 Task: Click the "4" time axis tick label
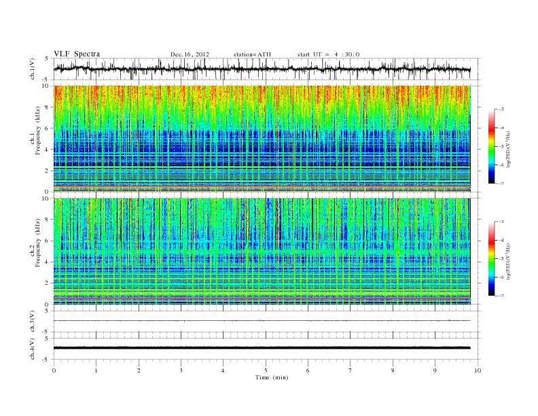[223, 370]
